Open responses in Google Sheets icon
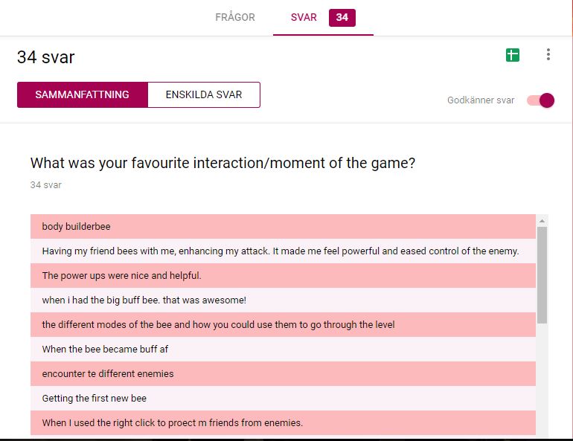 [x=512, y=55]
